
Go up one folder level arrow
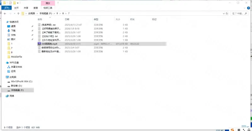click(x=18, y=14)
